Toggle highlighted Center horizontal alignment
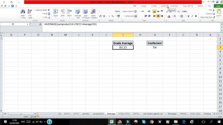This screenshot has height=125, width=223. click(158, 16)
